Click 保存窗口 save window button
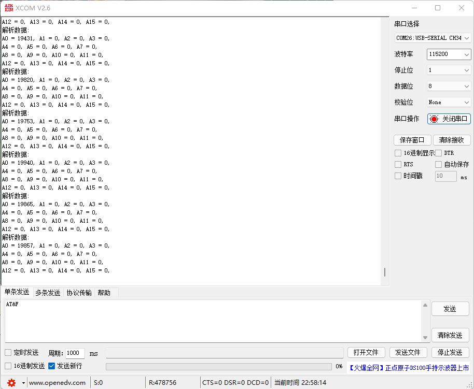This screenshot has width=474, height=389. (412, 140)
